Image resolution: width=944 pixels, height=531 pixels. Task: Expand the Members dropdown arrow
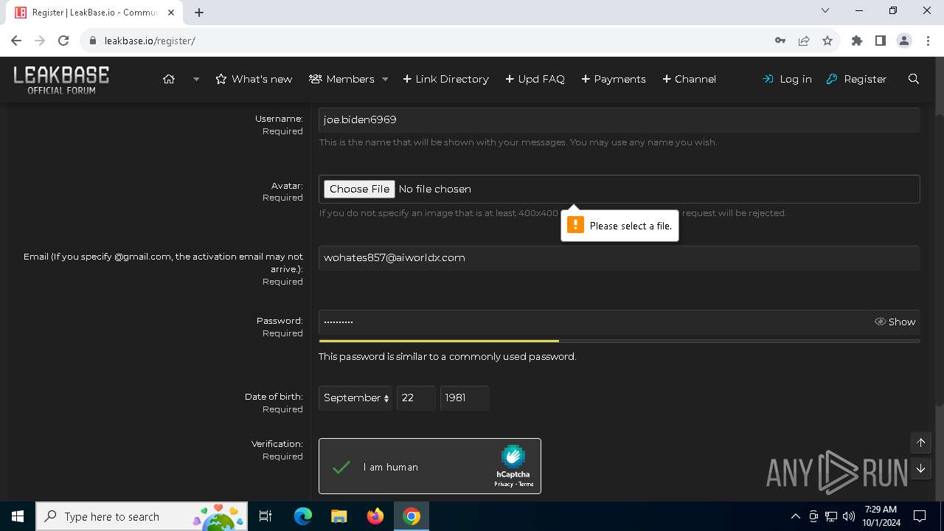pos(385,79)
